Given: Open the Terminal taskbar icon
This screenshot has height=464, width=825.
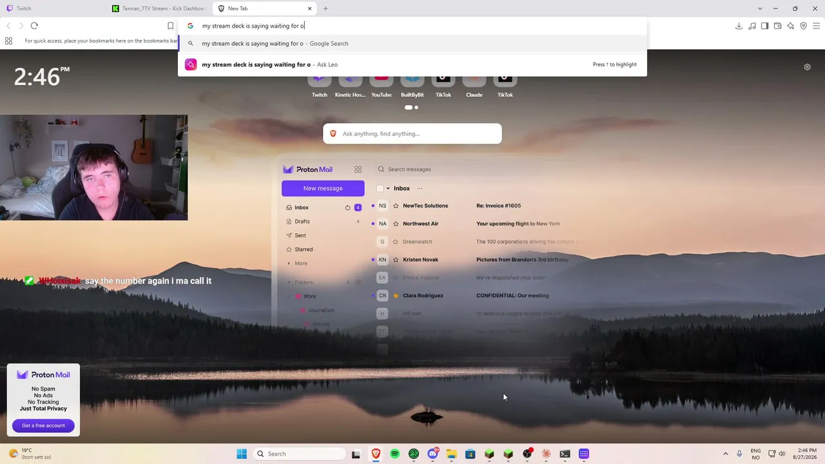Looking at the screenshot, I should pos(565,454).
